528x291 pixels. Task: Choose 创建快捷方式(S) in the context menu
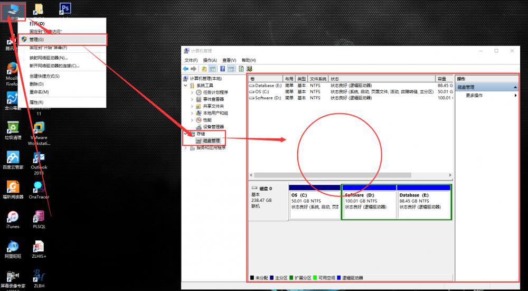tap(62, 76)
